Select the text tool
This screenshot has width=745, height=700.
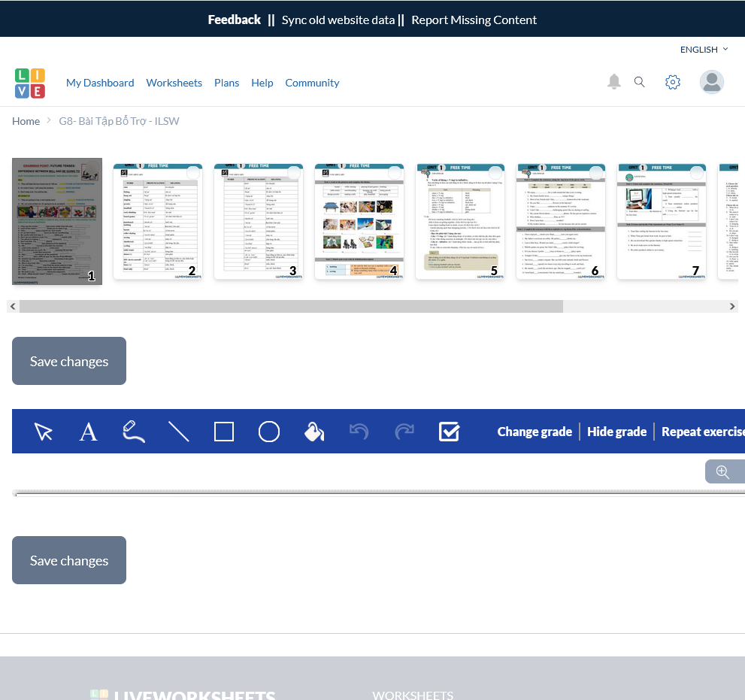[x=89, y=432]
